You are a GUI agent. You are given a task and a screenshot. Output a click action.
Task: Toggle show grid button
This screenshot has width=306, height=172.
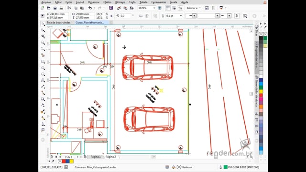tap(174, 8)
